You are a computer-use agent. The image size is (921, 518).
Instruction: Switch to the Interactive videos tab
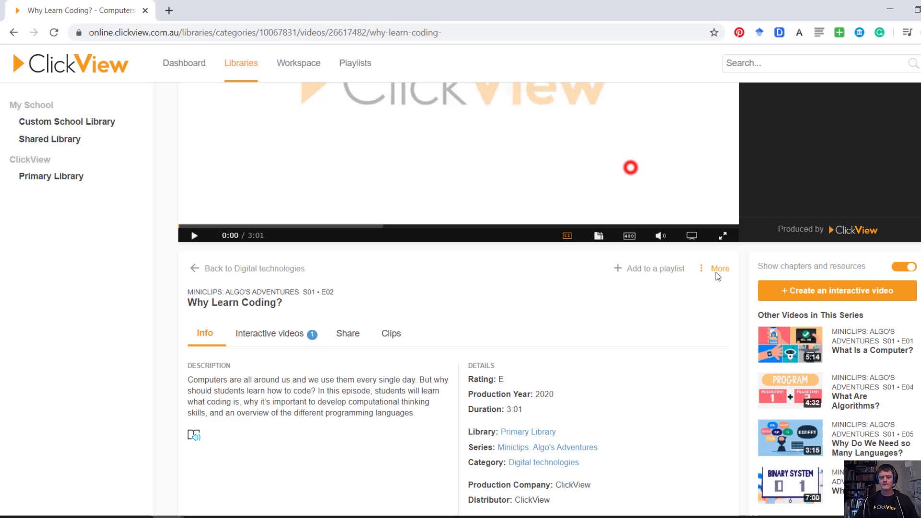coord(270,333)
